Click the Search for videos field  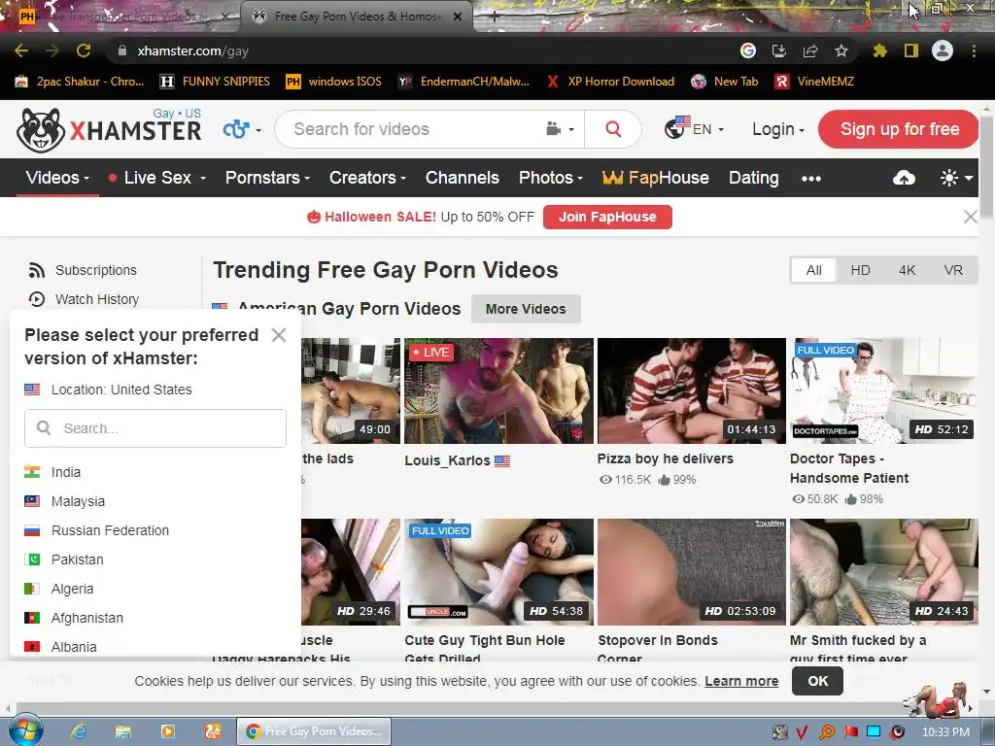(412, 129)
